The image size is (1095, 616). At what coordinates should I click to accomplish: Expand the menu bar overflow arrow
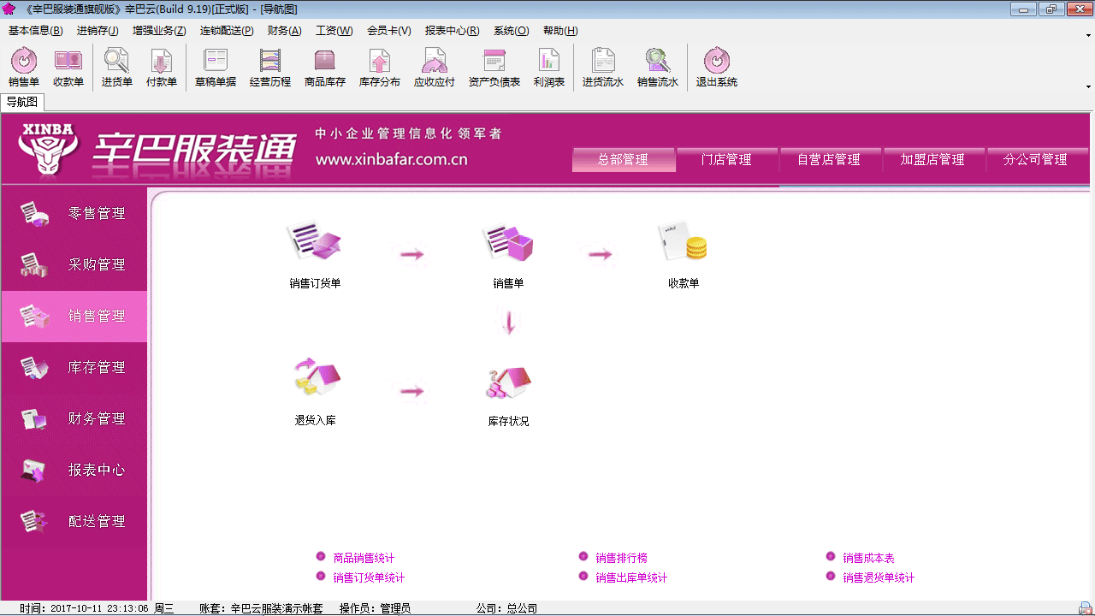coord(1088,35)
